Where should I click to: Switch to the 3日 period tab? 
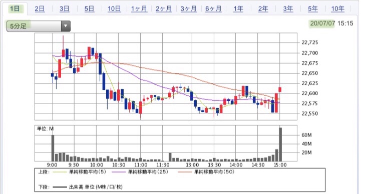64,9
